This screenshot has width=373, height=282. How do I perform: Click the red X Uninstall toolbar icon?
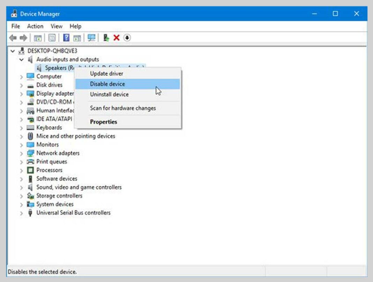click(117, 37)
